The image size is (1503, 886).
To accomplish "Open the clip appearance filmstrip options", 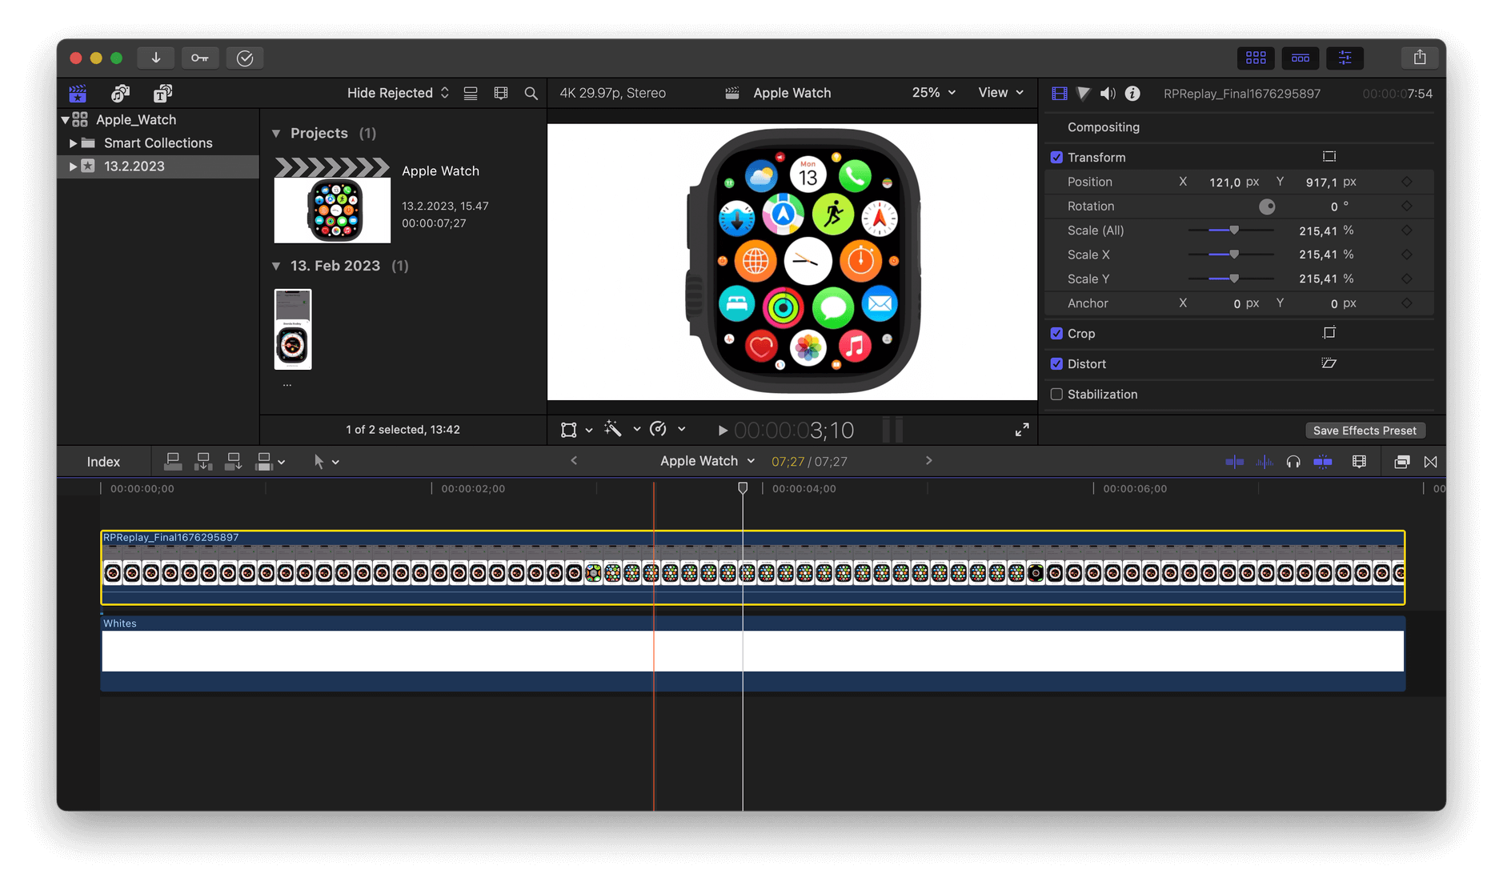I will coord(501,94).
